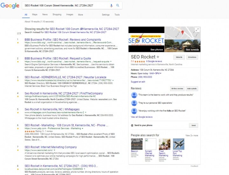Open the dropdown arrow on Yelp URL
229x175 pixels.
(82, 129)
